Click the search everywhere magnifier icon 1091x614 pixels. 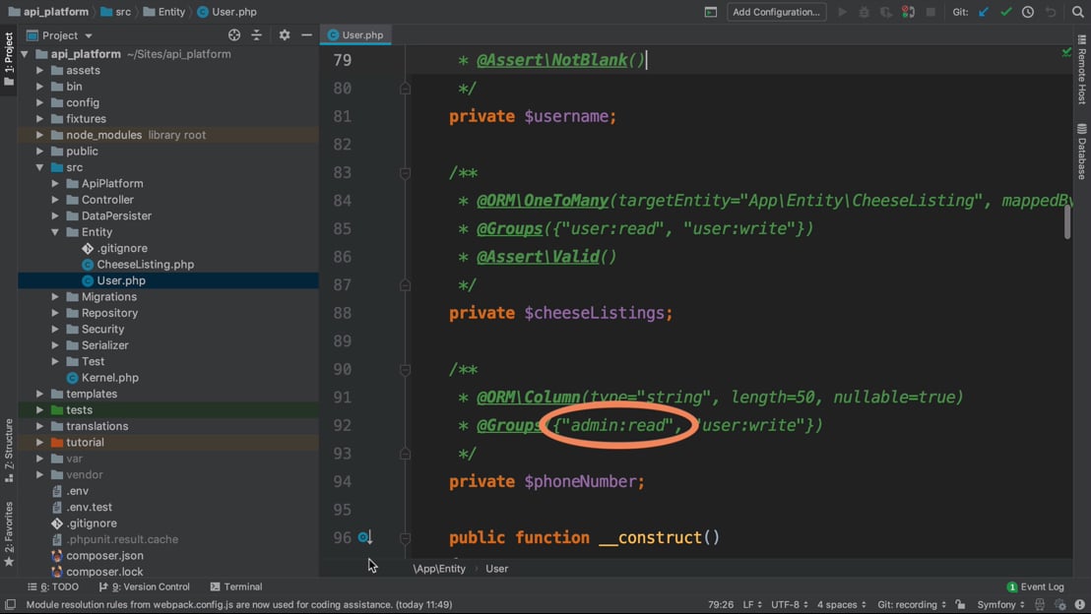[1078, 12]
